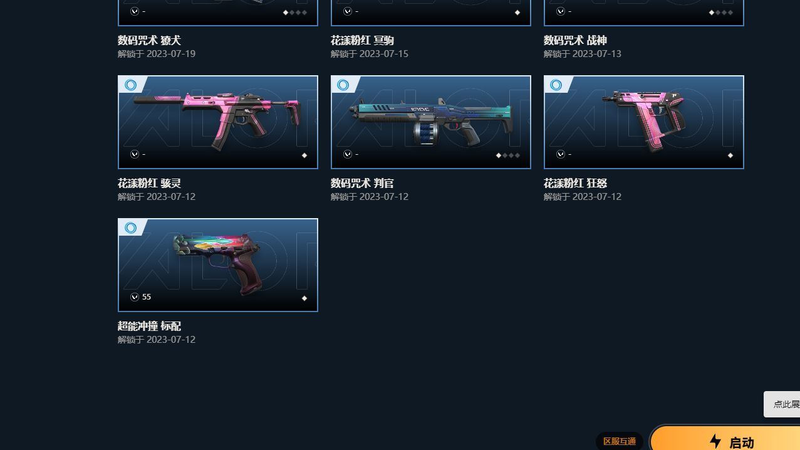Open the 花漾粉红 冥驹 skin title
Screen dimensions: 800x450
click(x=362, y=40)
